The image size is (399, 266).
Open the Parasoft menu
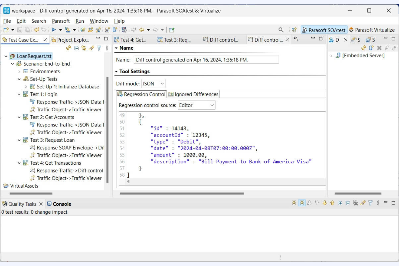pos(61,21)
